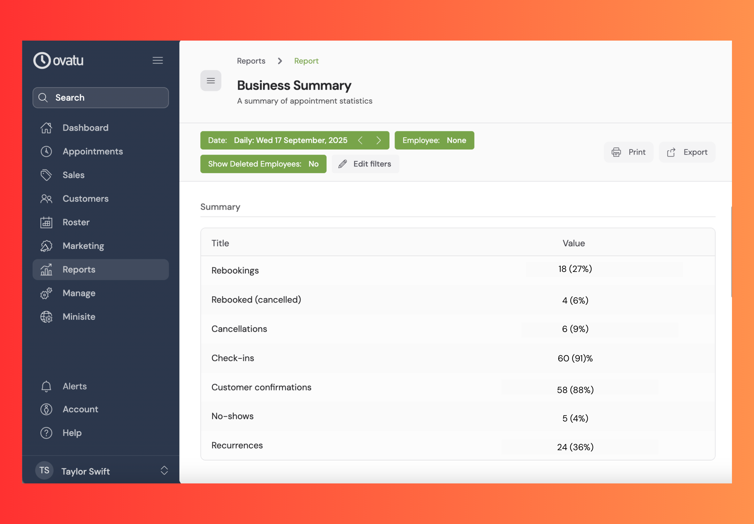Open Roster via its calendar icon
The height and width of the screenshot is (524, 754).
click(46, 222)
